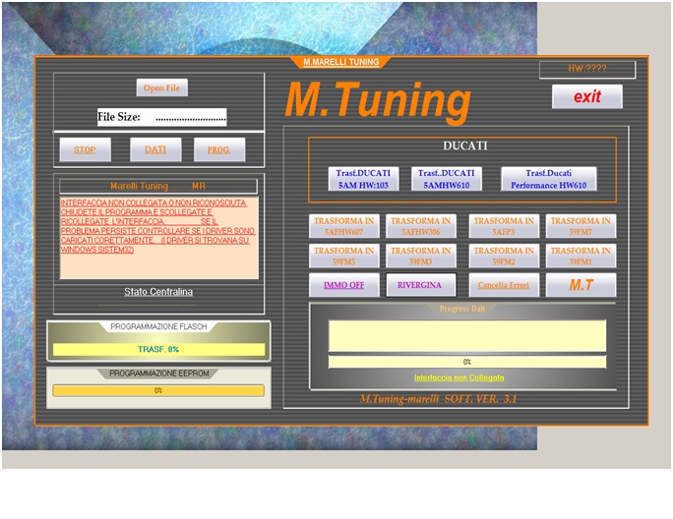Click the red interface error message box
Screen dimensions: 673x519
pyautogui.click(x=159, y=238)
